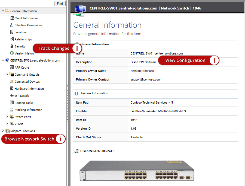The height and width of the screenshot is (186, 245).
Task: Open Support Provisions tree item
Action: 23,131
